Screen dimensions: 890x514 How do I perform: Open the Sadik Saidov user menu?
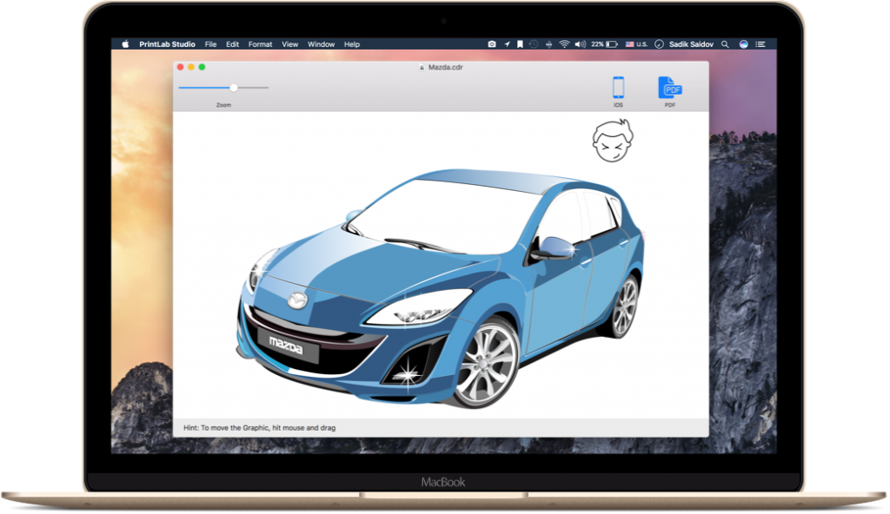click(x=691, y=43)
